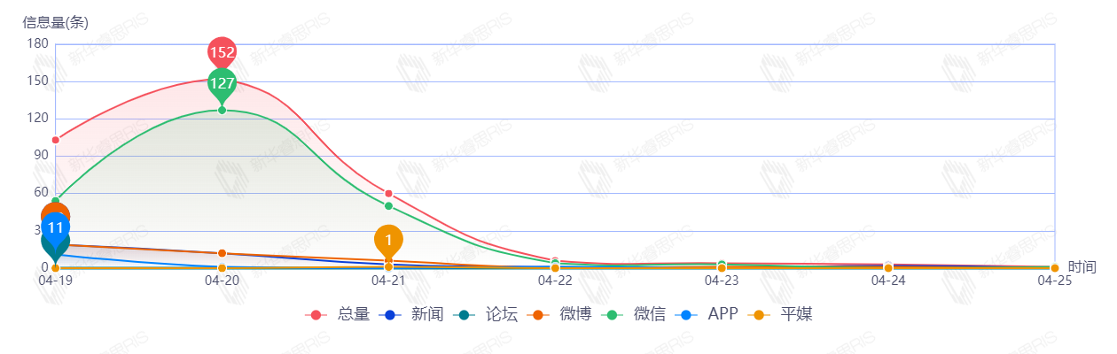Click the 04-25 date axis label
This screenshot has width=1117, height=354.
pyautogui.click(x=1054, y=280)
